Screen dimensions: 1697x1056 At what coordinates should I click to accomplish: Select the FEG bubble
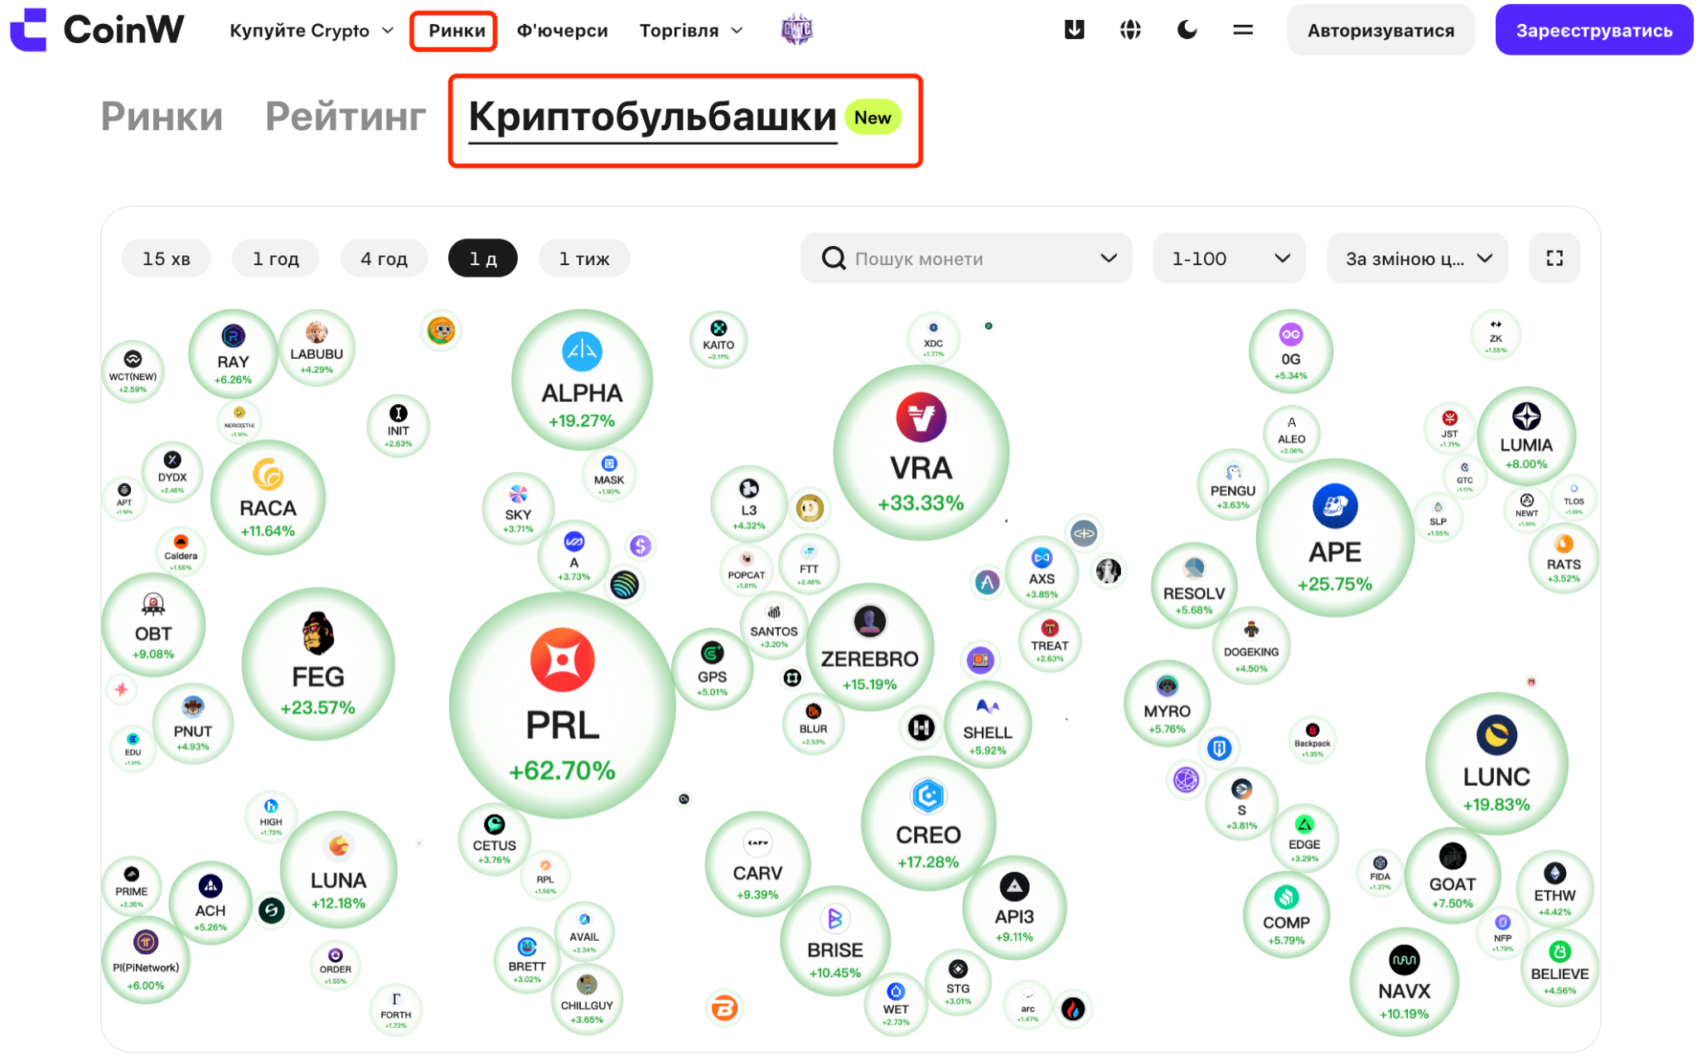click(x=318, y=664)
